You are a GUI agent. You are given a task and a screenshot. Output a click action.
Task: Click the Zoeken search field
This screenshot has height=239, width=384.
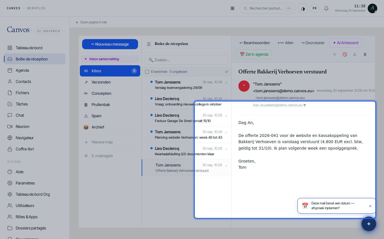tap(186, 60)
